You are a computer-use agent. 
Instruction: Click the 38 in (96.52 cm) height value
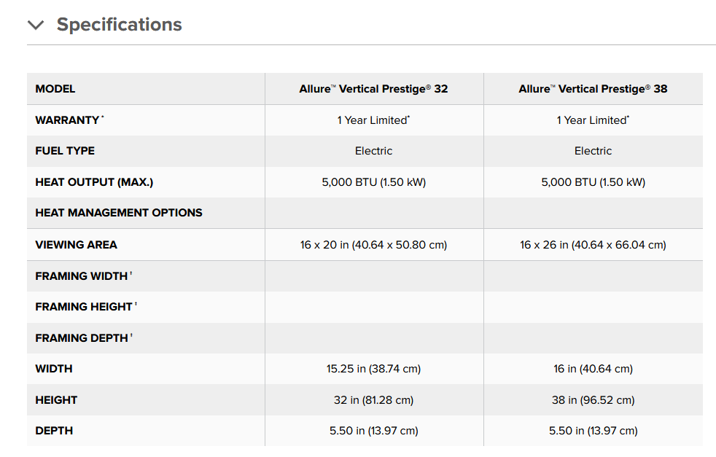[593, 400]
